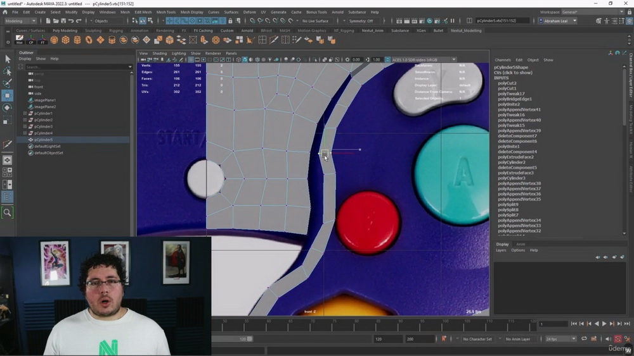Open the viewport Shading menu
Image resolution: width=634 pixels, height=356 pixels.
pos(159,53)
